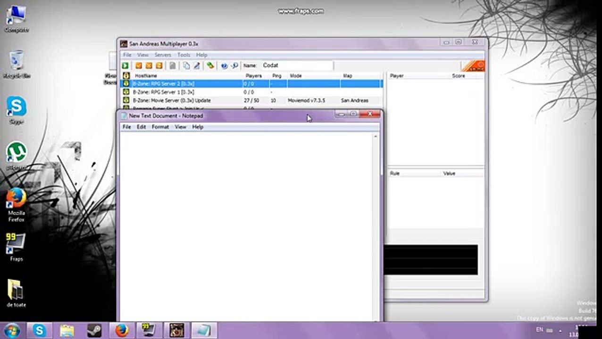The image size is (602, 339).
Task: Click the green tag Filter icon
Action: pos(210,66)
